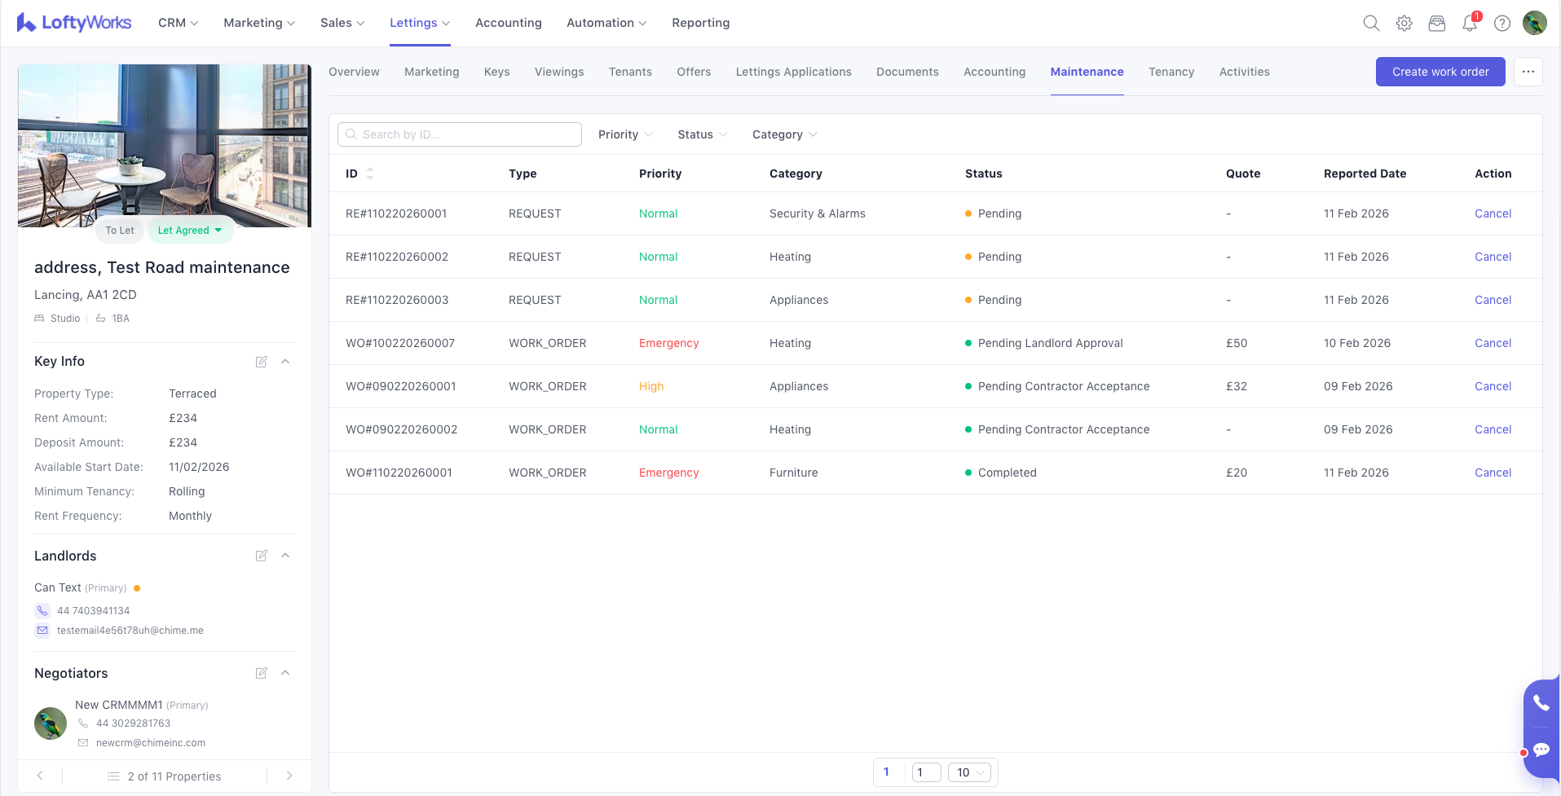Edit the Key Info section
Screen dimensions: 1561x796
tap(261, 362)
